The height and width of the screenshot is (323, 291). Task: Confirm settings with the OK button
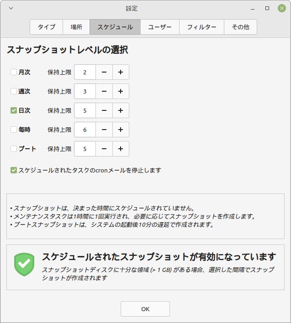(x=145, y=309)
